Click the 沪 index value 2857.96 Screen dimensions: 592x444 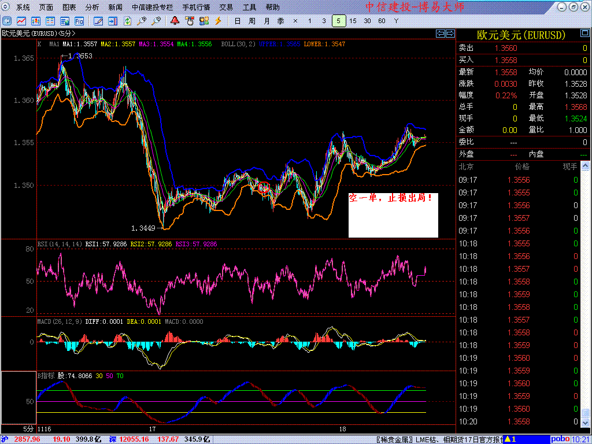(27, 439)
